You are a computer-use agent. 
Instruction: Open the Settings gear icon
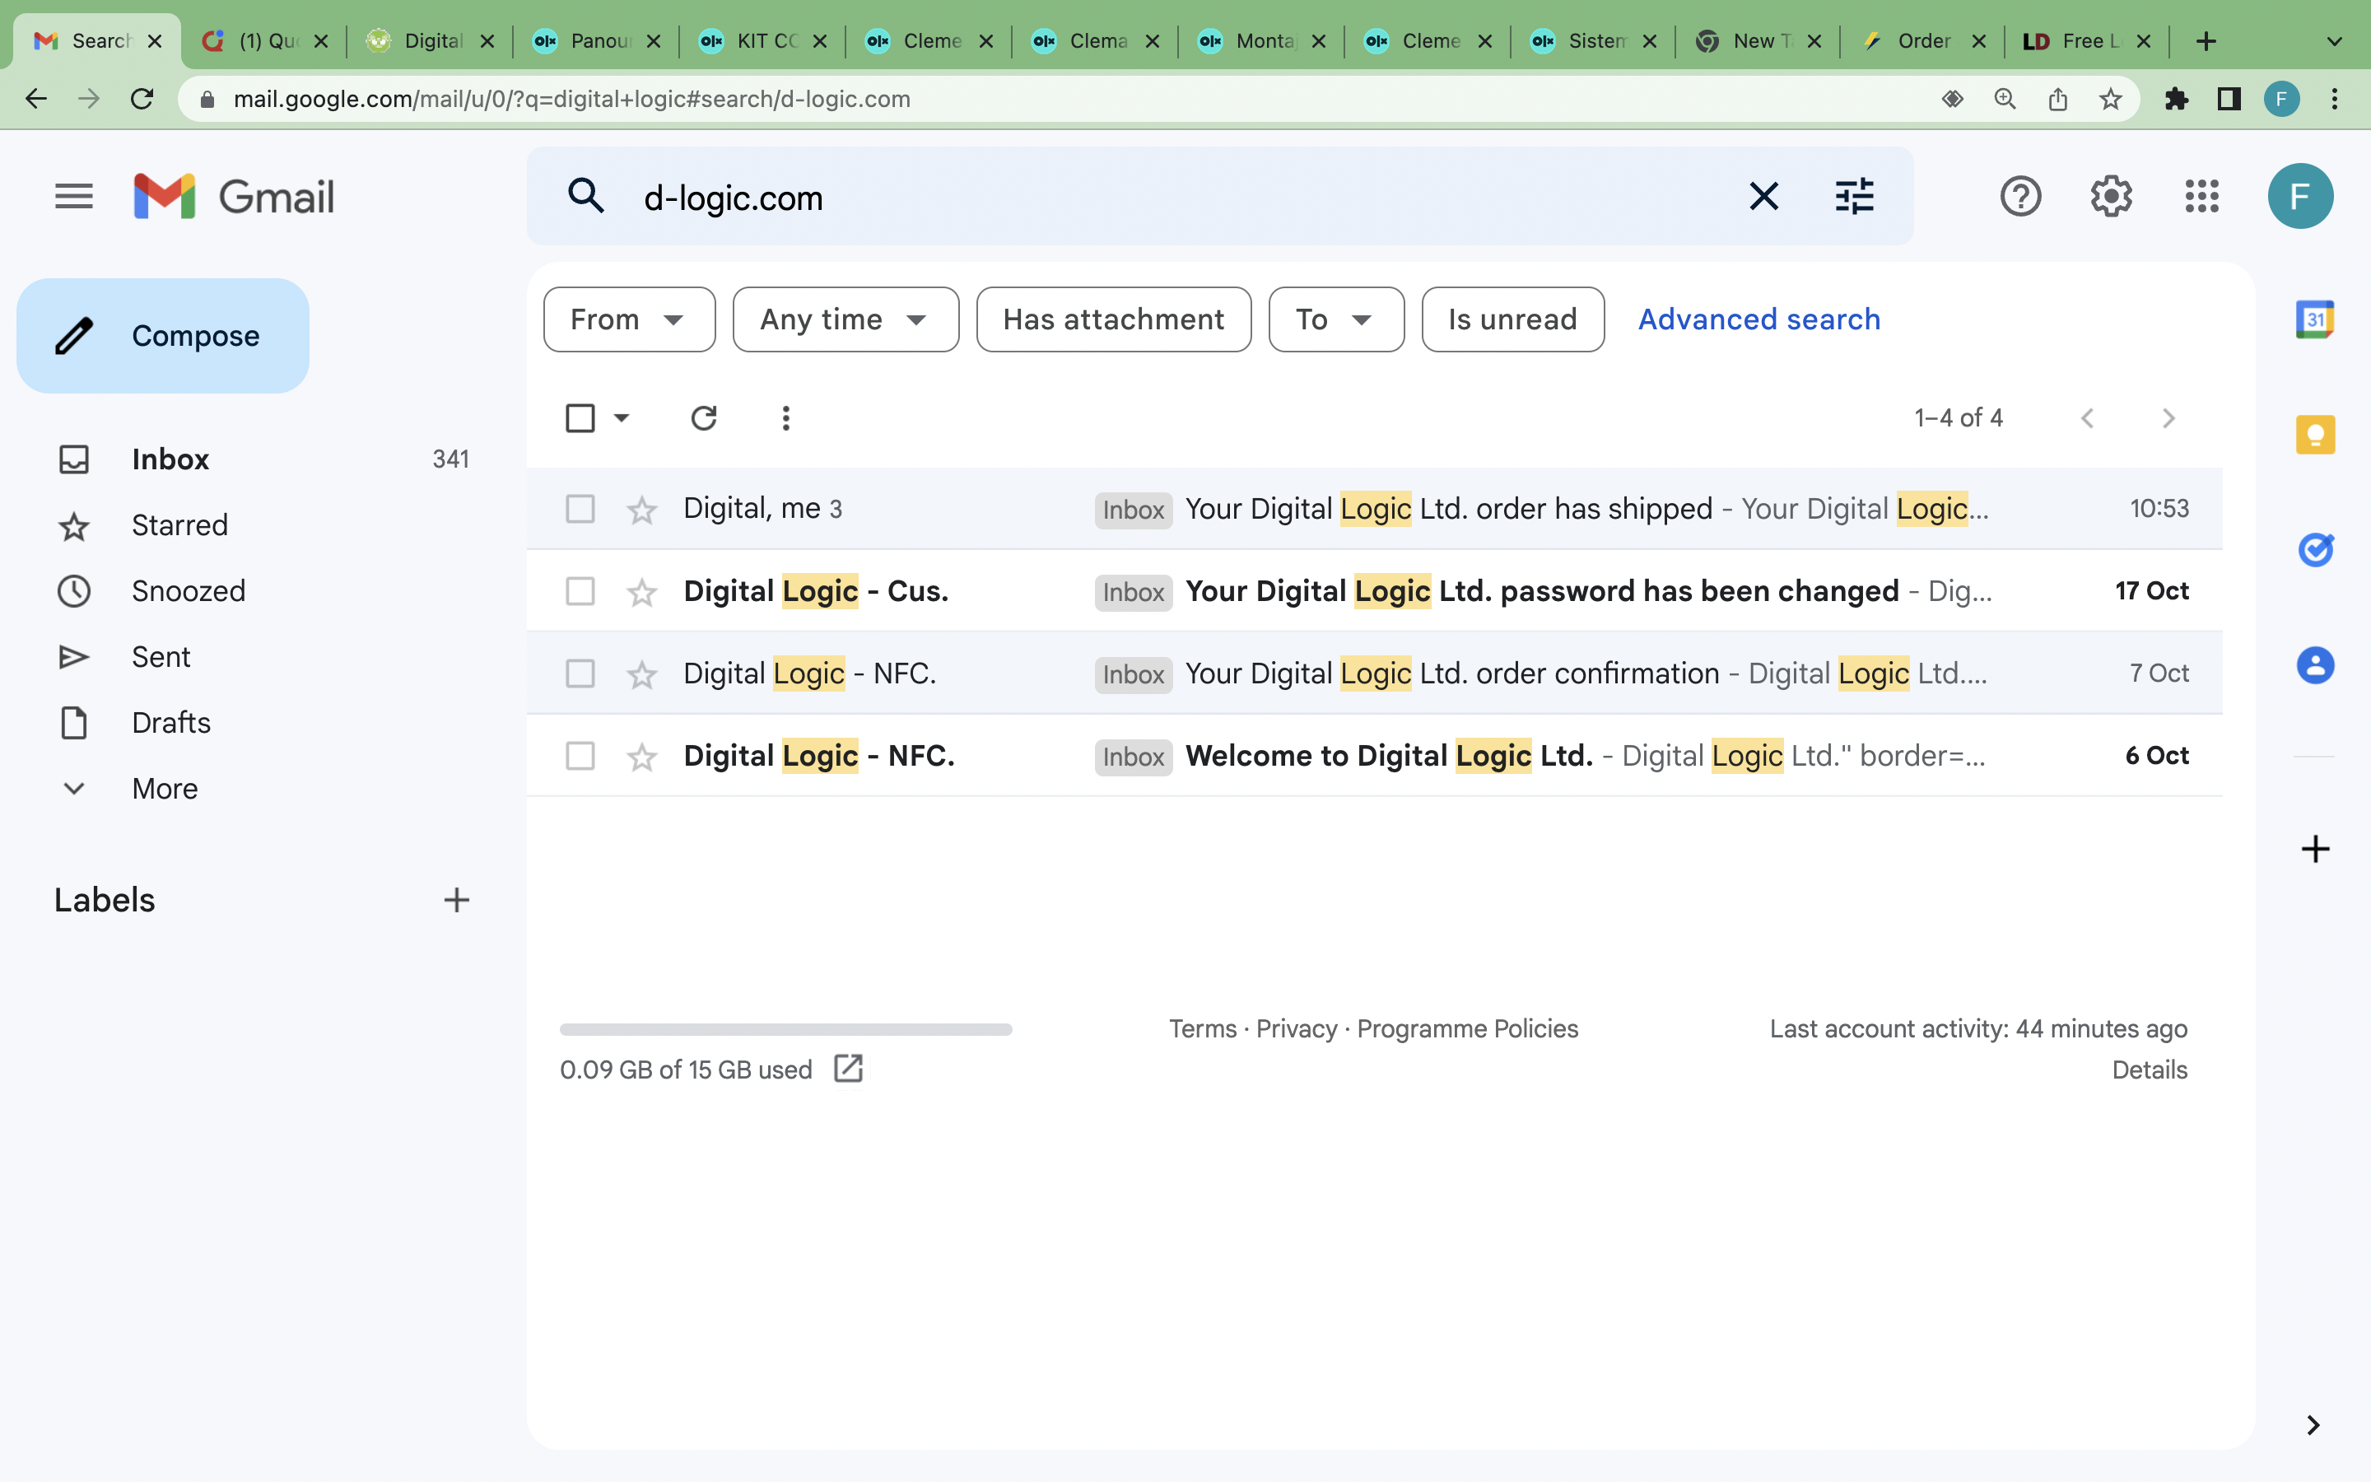click(x=2112, y=196)
